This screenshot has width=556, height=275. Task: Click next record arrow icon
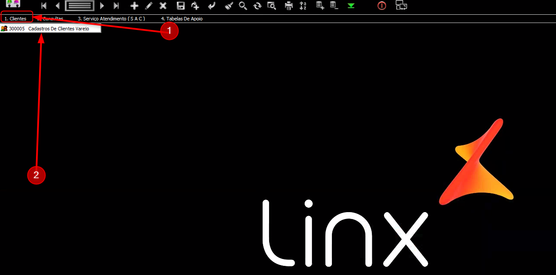102,6
